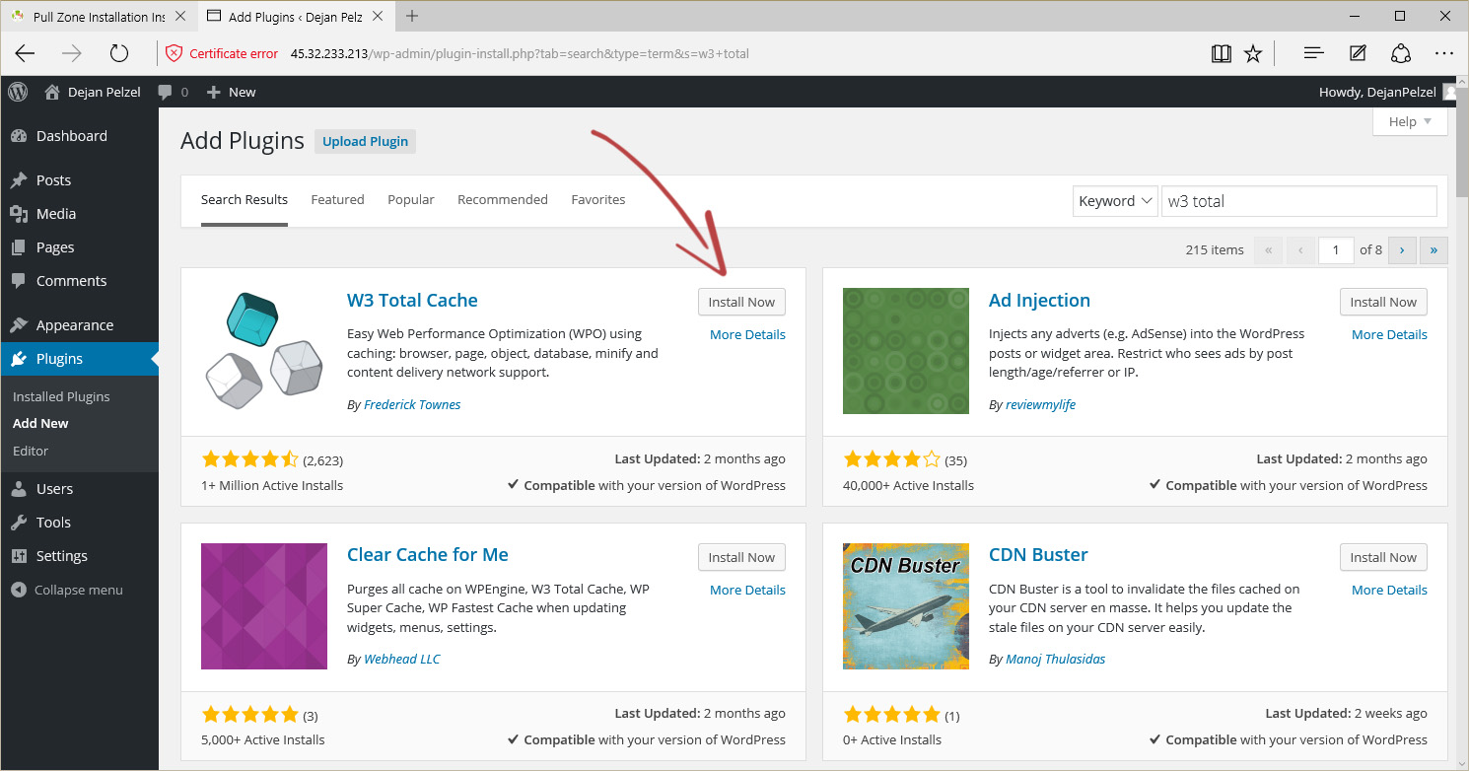Click the browser Forward arrow
Image resolution: width=1469 pixels, height=771 pixels.
click(x=72, y=53)
